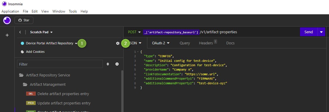Click the /v1/artifact-properties URL path
The height and width of the screenshot is (112, 329).
tap(218, 32)
